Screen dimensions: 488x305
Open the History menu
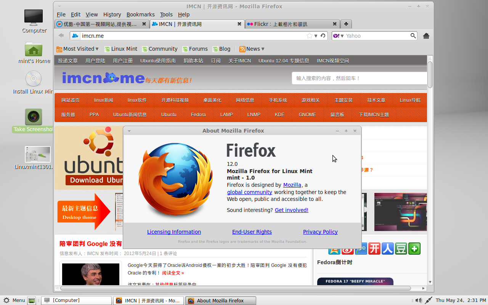(x=112, y=14)
